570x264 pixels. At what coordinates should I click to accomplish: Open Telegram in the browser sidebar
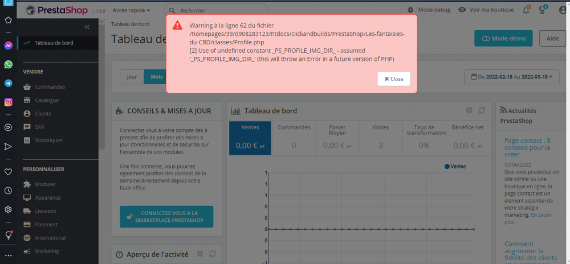click(x=9, y=84)
